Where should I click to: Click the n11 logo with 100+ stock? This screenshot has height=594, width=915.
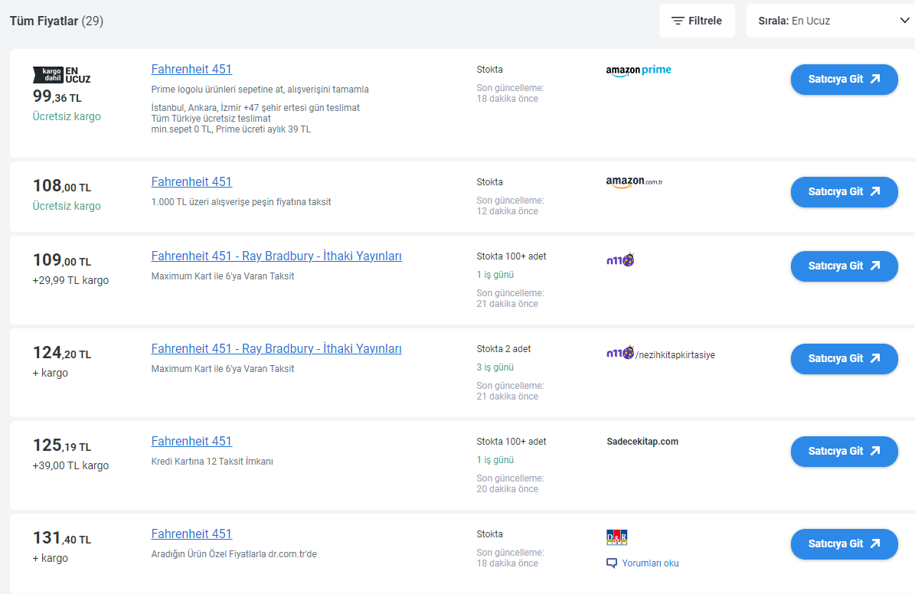(620, 260)
